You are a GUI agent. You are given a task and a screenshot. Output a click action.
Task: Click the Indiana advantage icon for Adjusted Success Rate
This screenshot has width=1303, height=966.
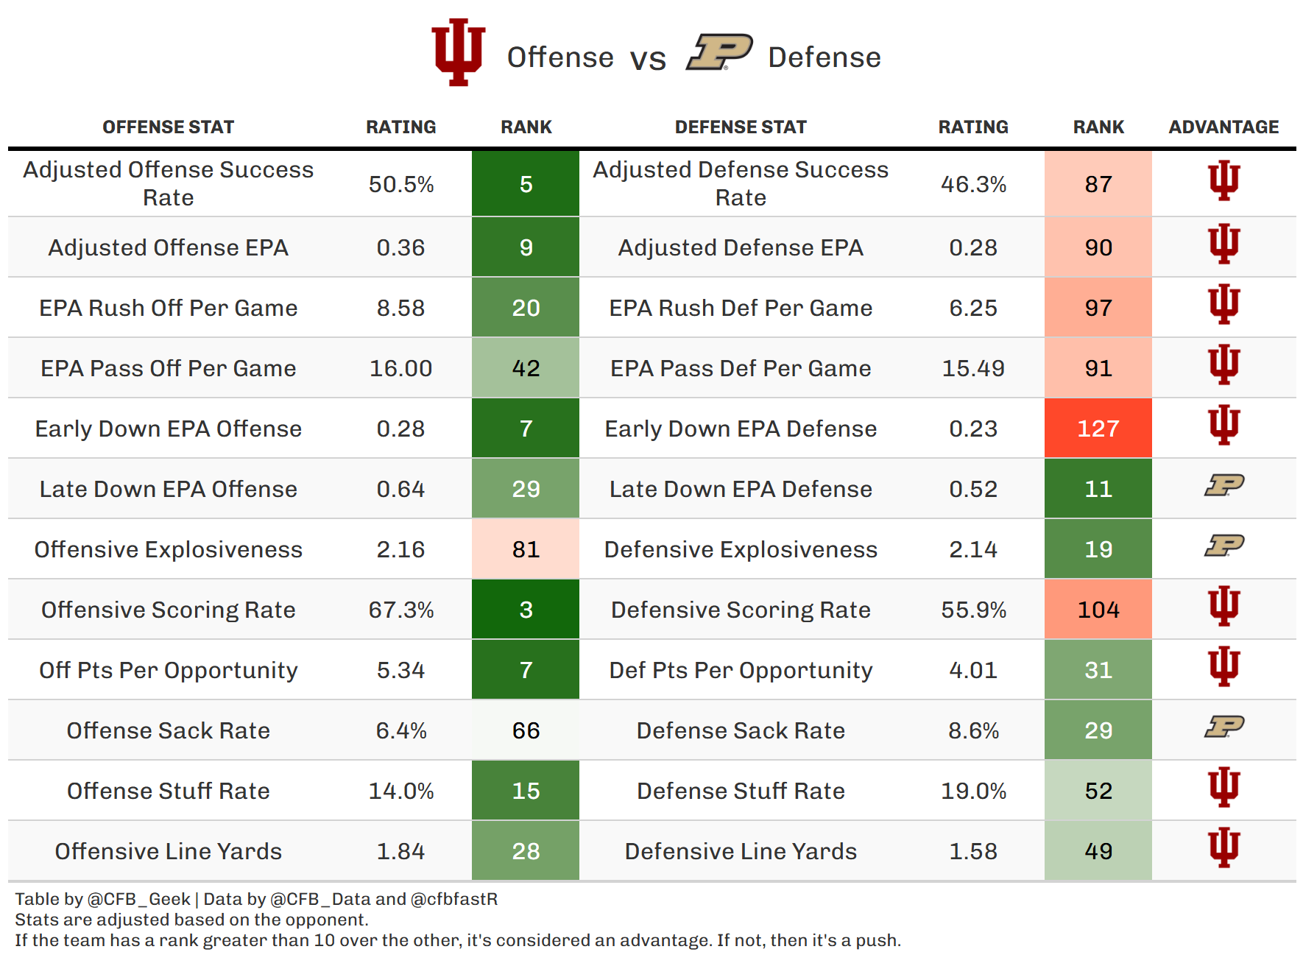(1223, 180)
